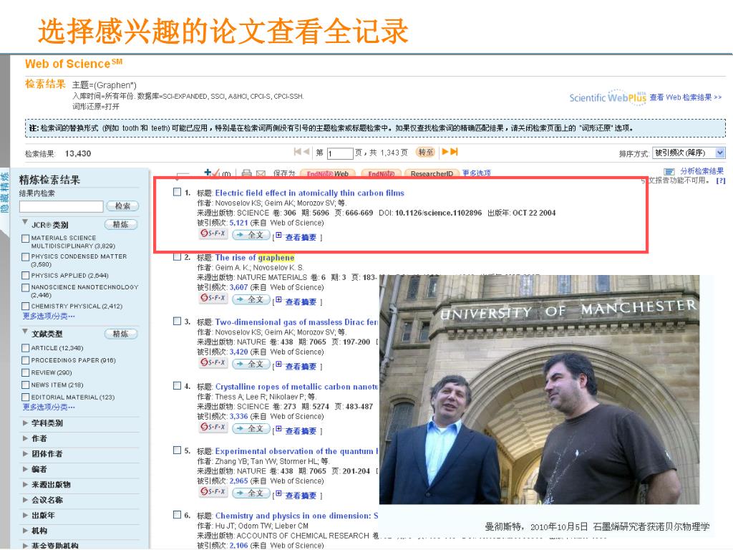Expand abstract plus icon for record 1

click(278, 235)
